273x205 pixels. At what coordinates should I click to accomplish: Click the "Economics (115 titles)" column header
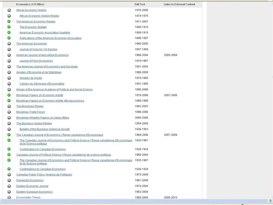30,4
